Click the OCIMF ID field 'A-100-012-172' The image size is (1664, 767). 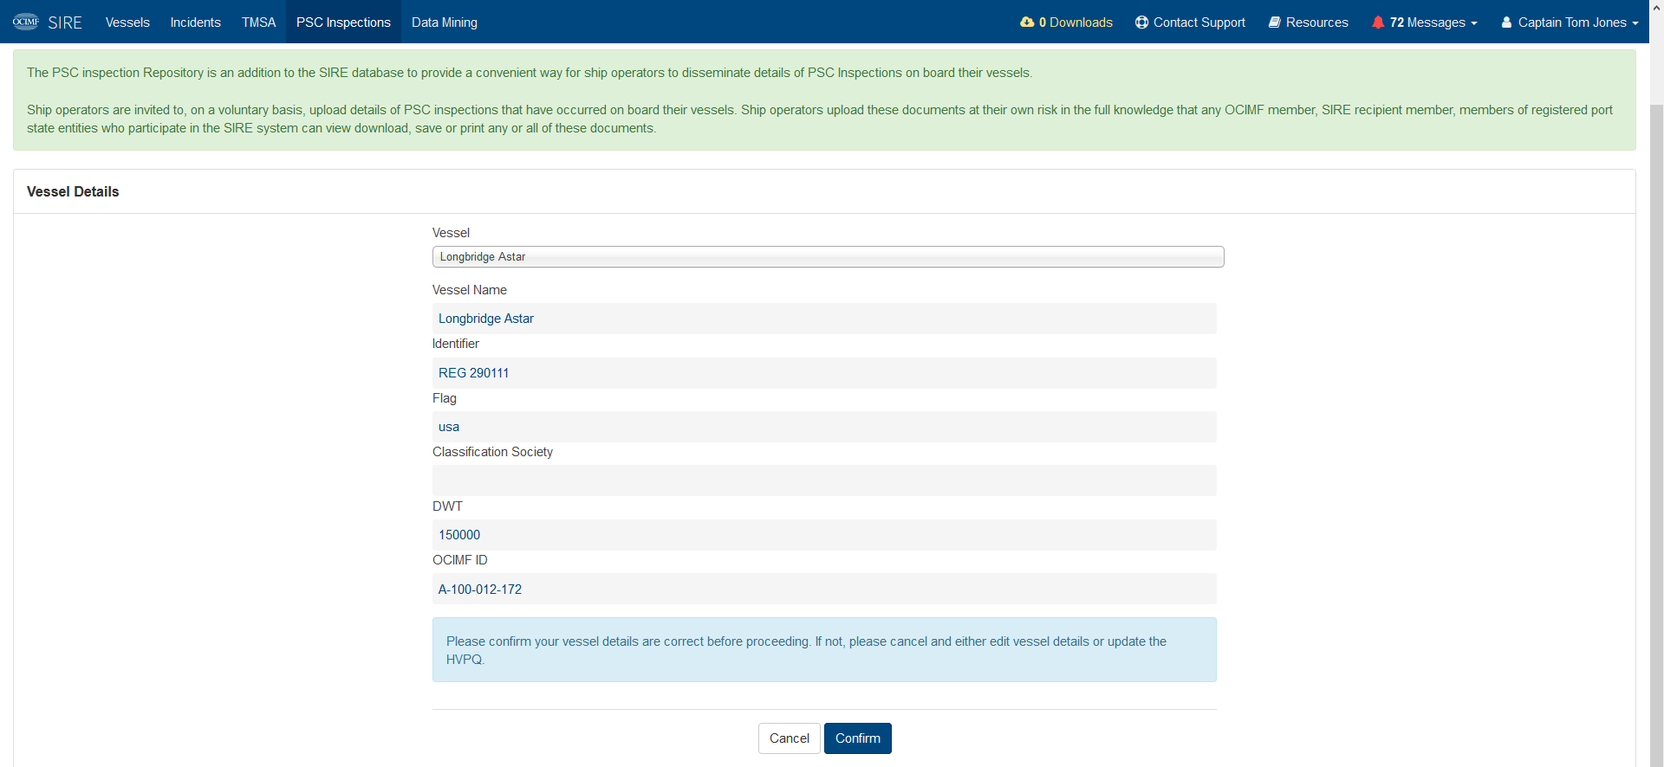(x=824, y=589)
